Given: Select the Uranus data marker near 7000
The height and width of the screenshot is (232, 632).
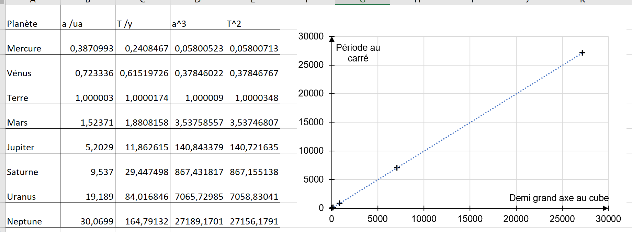Looking at the screenshot, I should coord(397,167).
